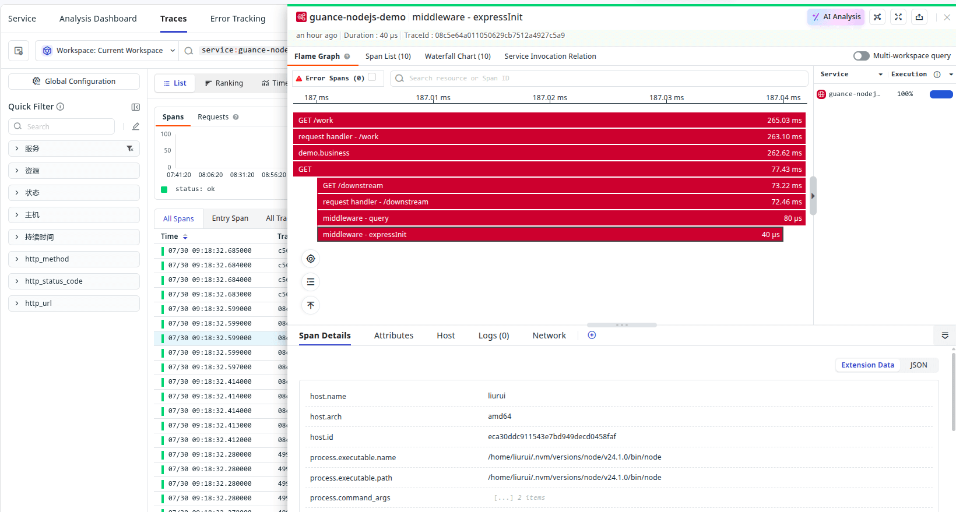Focus the Search resource or Span ID field

[599, 78]
